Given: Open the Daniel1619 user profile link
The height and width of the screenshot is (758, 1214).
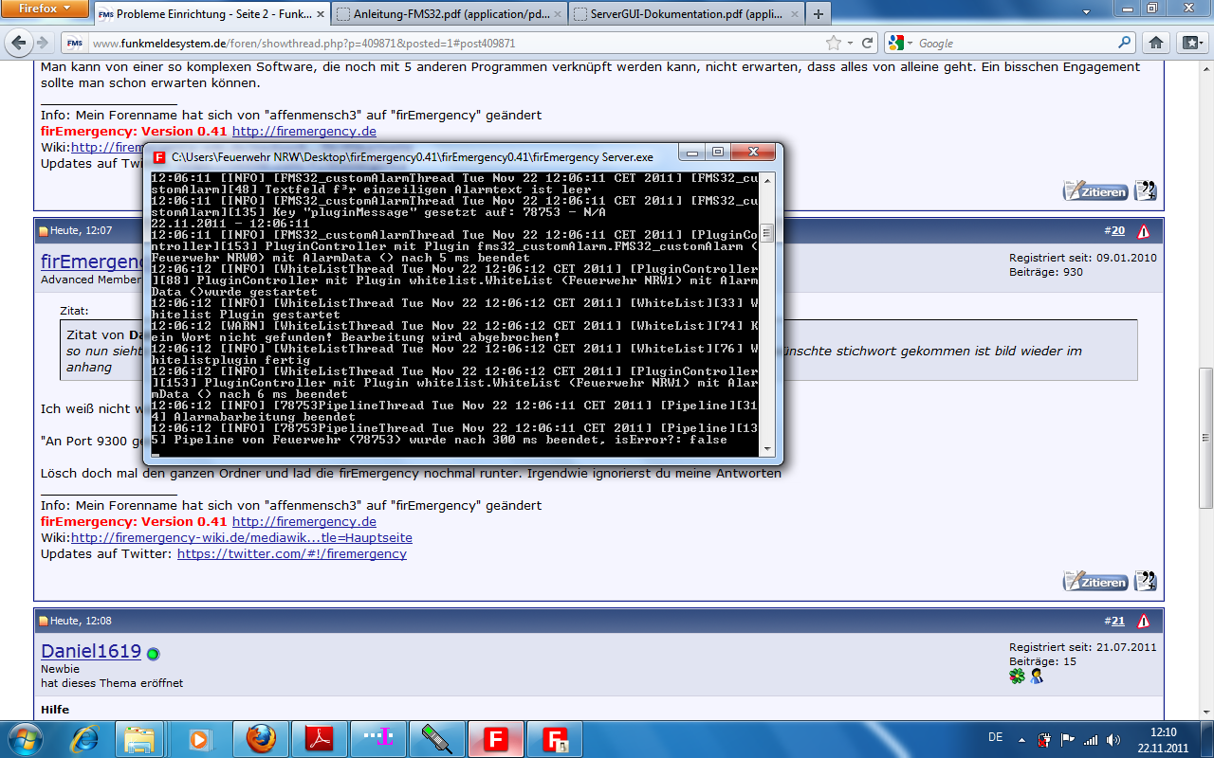Looking at the screenshot, I should (91, 652).
